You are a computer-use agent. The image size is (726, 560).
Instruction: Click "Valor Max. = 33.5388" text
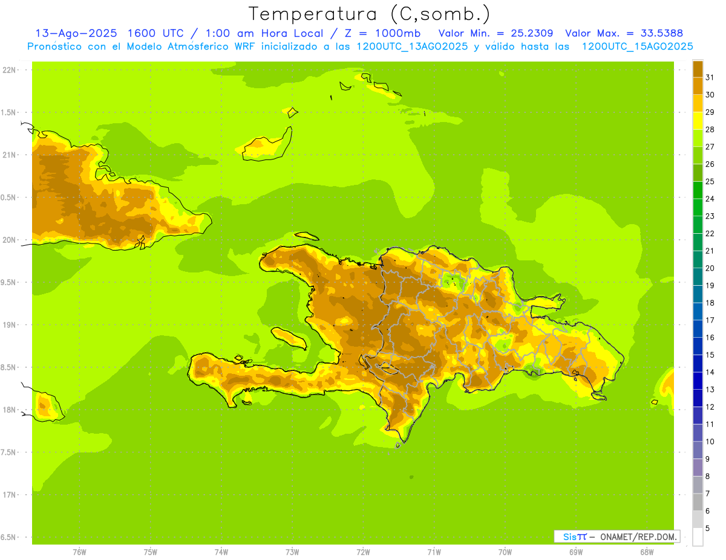(x=624, y=33)
